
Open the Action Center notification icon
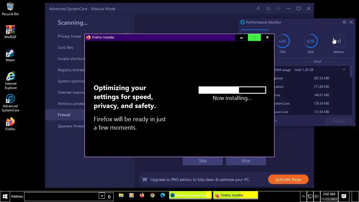[344, 196]
